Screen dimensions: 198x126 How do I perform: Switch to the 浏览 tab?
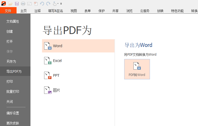(129, 11)
